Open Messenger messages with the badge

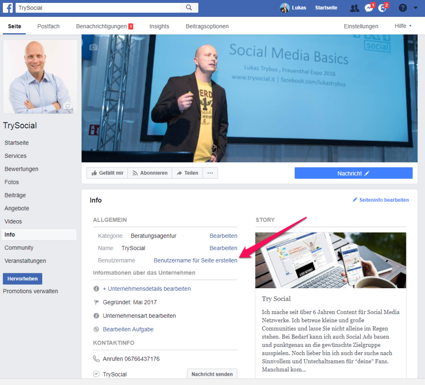tap(369, 7)
